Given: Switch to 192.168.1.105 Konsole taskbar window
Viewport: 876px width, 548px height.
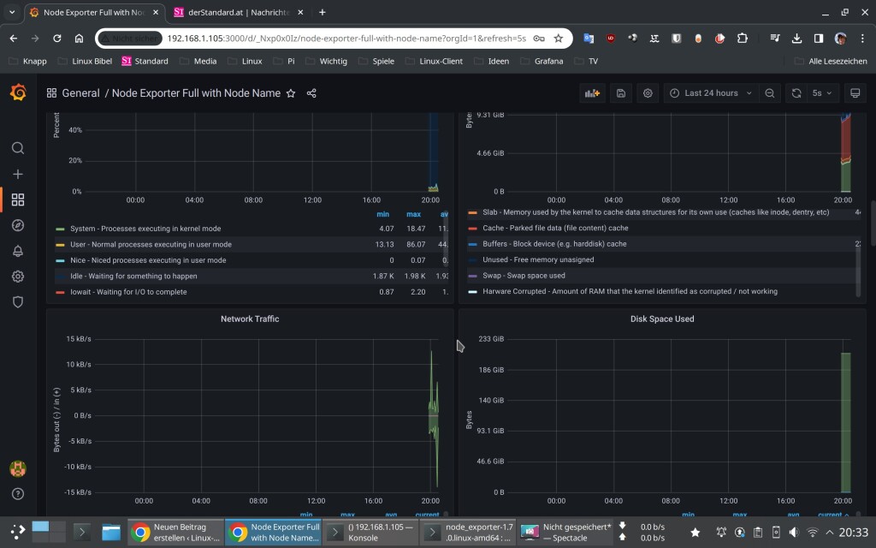Looking at the screenshot, I should pos(370,533).
